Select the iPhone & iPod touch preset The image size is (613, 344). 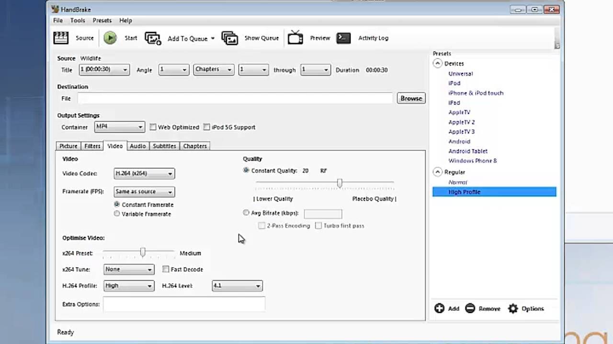pyautogui.click(x=476, y=93)
